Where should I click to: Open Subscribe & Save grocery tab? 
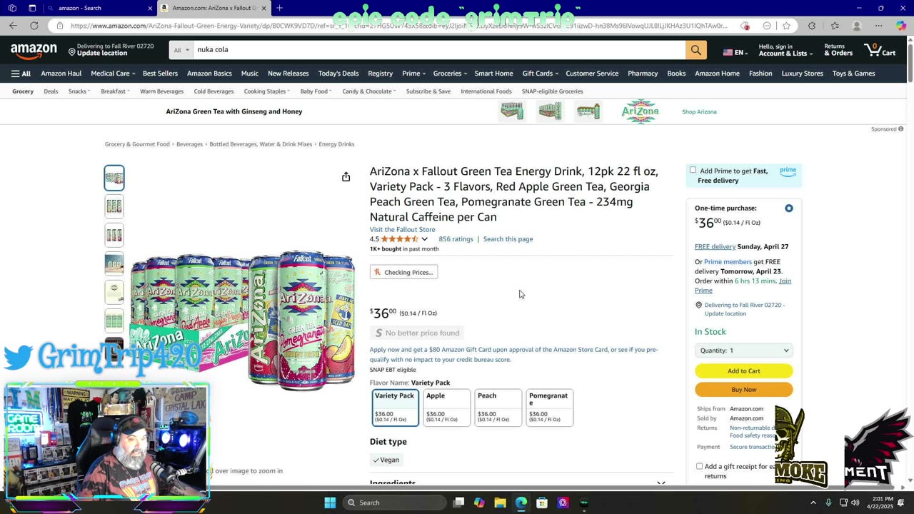[428, 91]
